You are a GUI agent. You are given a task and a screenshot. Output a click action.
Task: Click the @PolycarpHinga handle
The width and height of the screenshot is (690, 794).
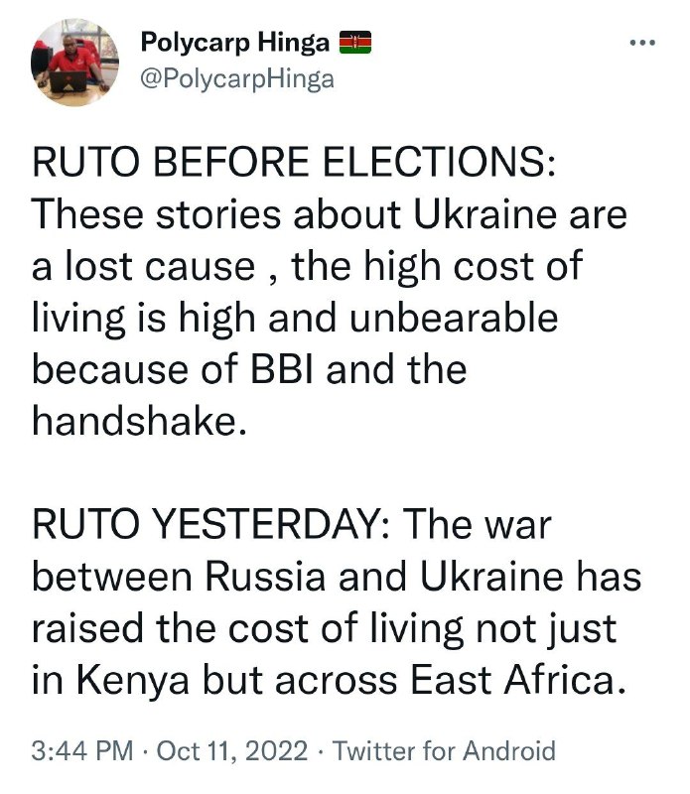pos(237,80)
